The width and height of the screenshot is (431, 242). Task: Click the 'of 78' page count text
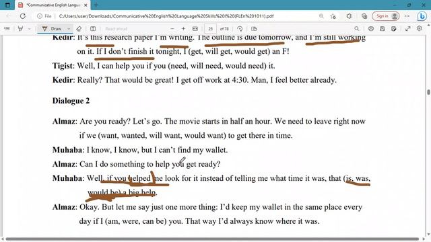coord(224,28)
